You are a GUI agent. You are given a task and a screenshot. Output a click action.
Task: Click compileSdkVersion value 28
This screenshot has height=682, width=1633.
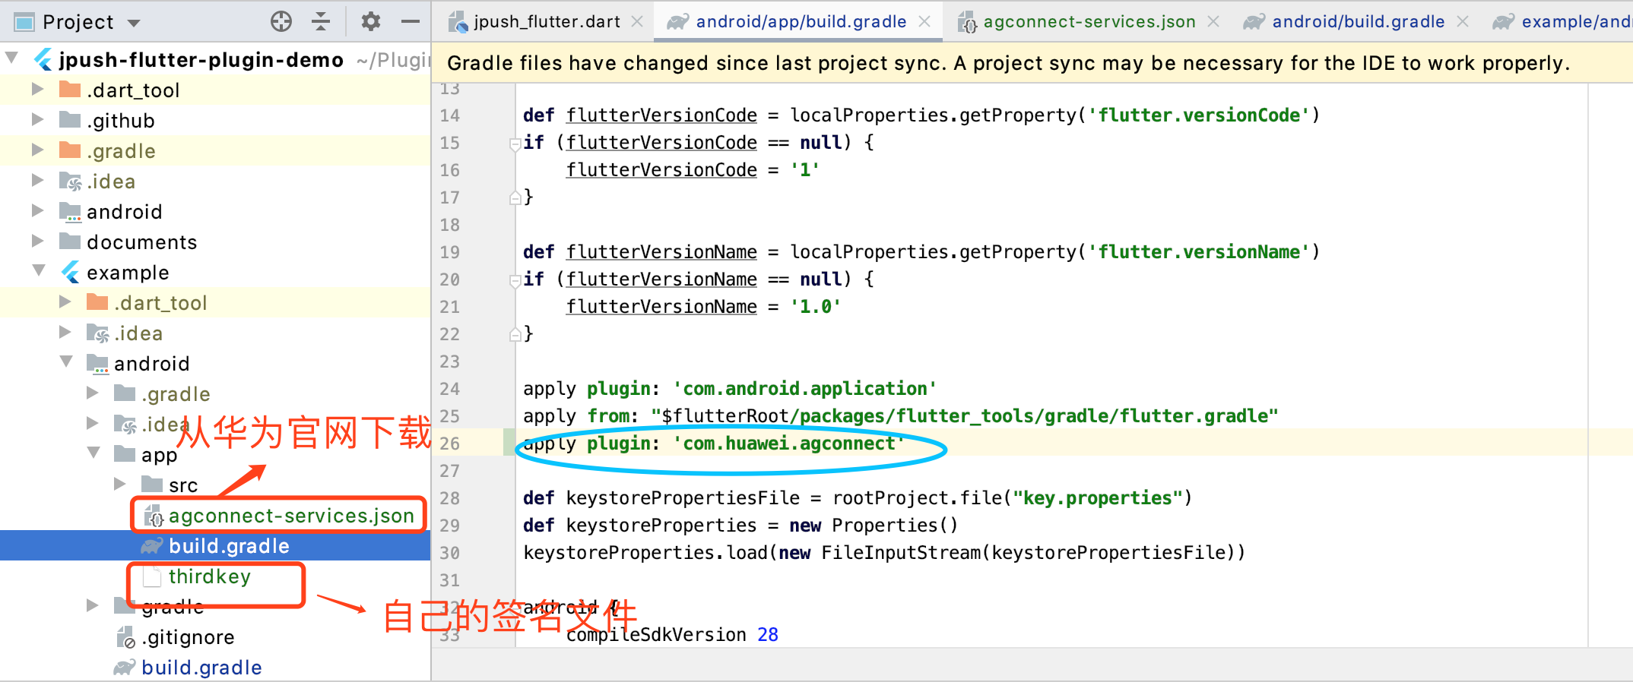[x=768, y=635]
